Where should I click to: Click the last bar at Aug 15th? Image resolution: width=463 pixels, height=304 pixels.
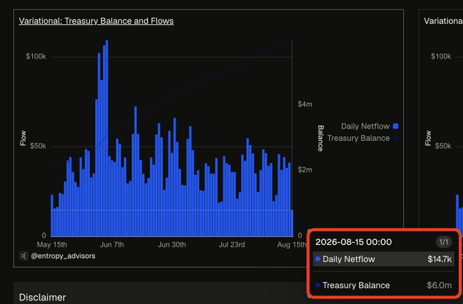[x=292, y=223]
